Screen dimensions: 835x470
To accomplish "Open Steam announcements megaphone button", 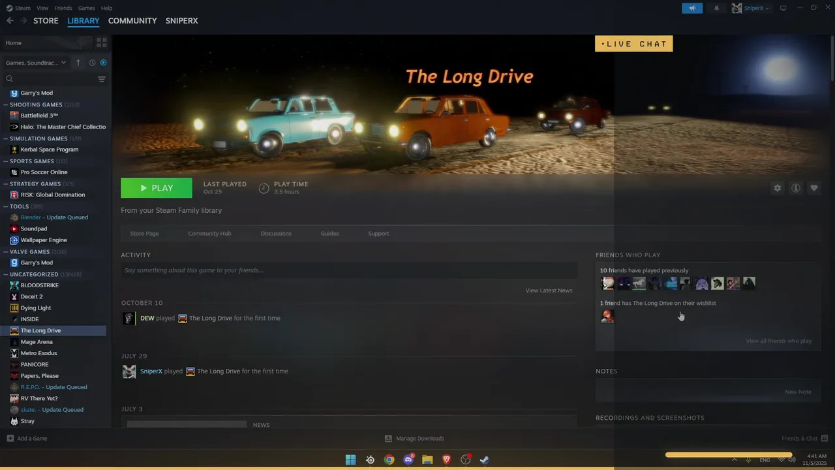I will point(692,8).
